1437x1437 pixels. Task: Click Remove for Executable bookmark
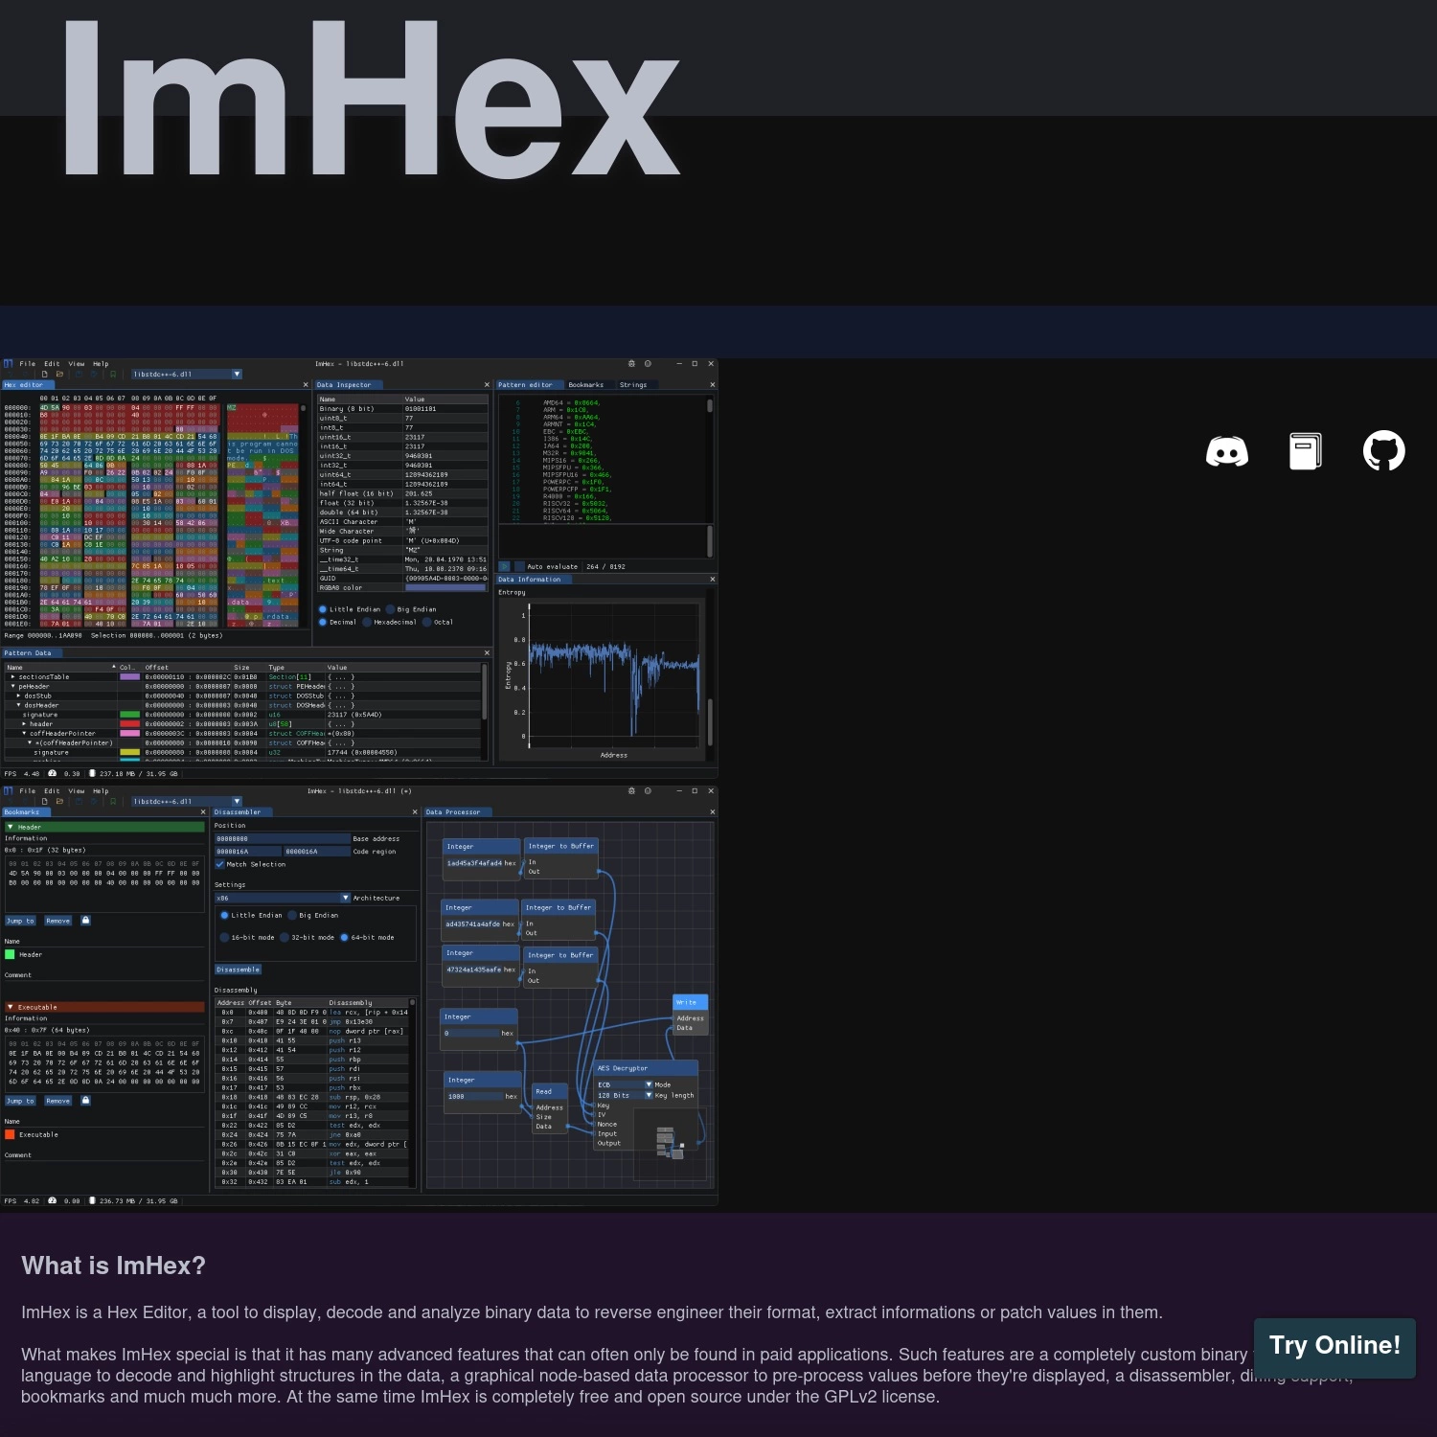tap(58, 1101)
